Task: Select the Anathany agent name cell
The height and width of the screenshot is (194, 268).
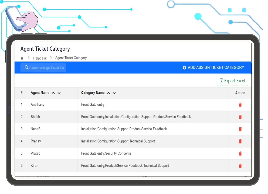Action: click(38, 105)
